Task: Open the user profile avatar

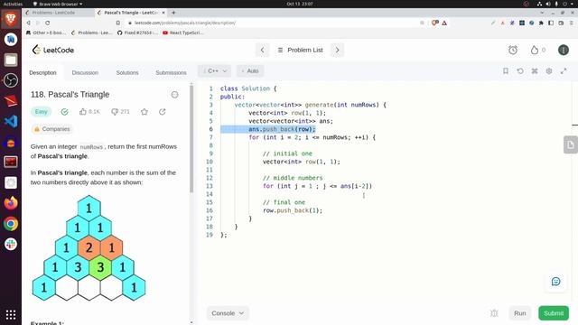Action: (x=564, y=50)
